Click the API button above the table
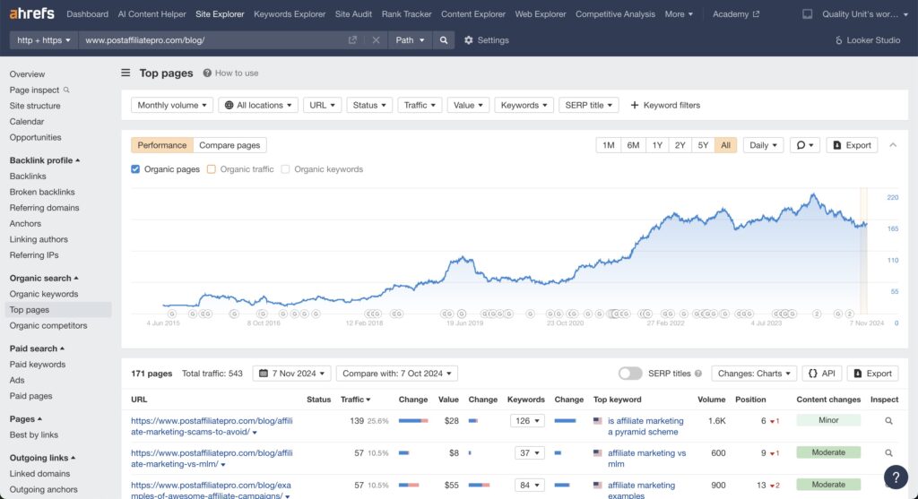Image resolution: width=918 pixels, height=499 pixels. coord(822,374)
